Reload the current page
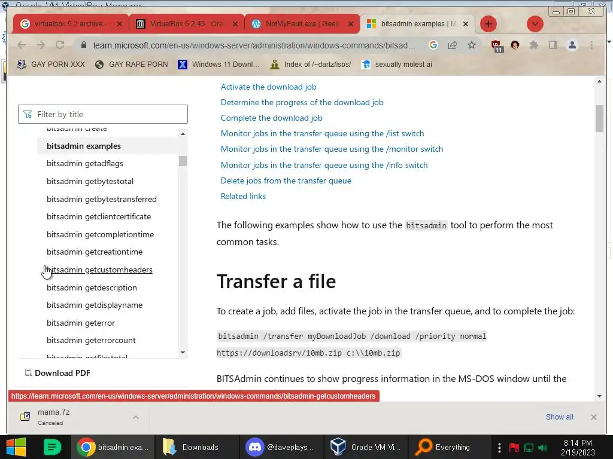The width and height of the screenshot is (613, 459). [60, 45]
